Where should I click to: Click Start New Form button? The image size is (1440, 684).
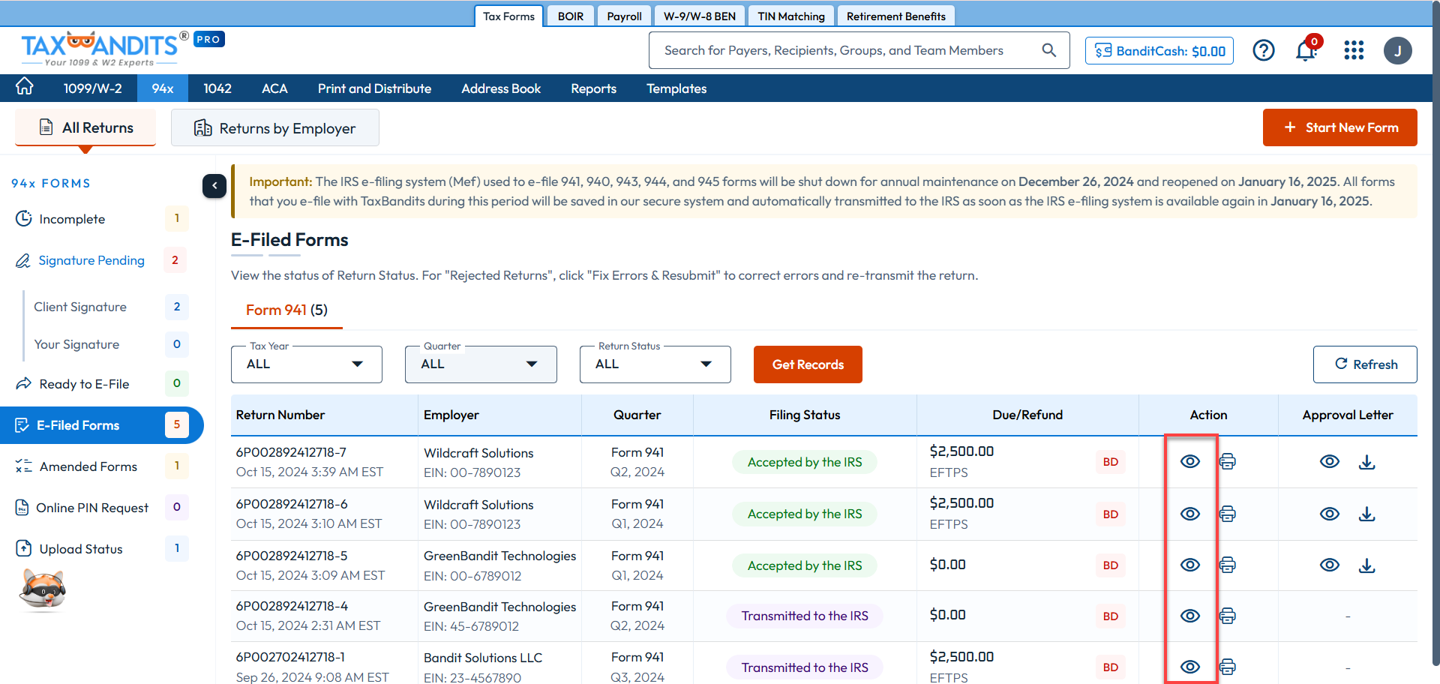(1340, 127)
